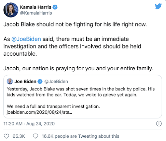Image resolution: width=166 pixels, height=141 pixels.
Task: View 16.6K people Tweeting about this
Action: point(80,136)
